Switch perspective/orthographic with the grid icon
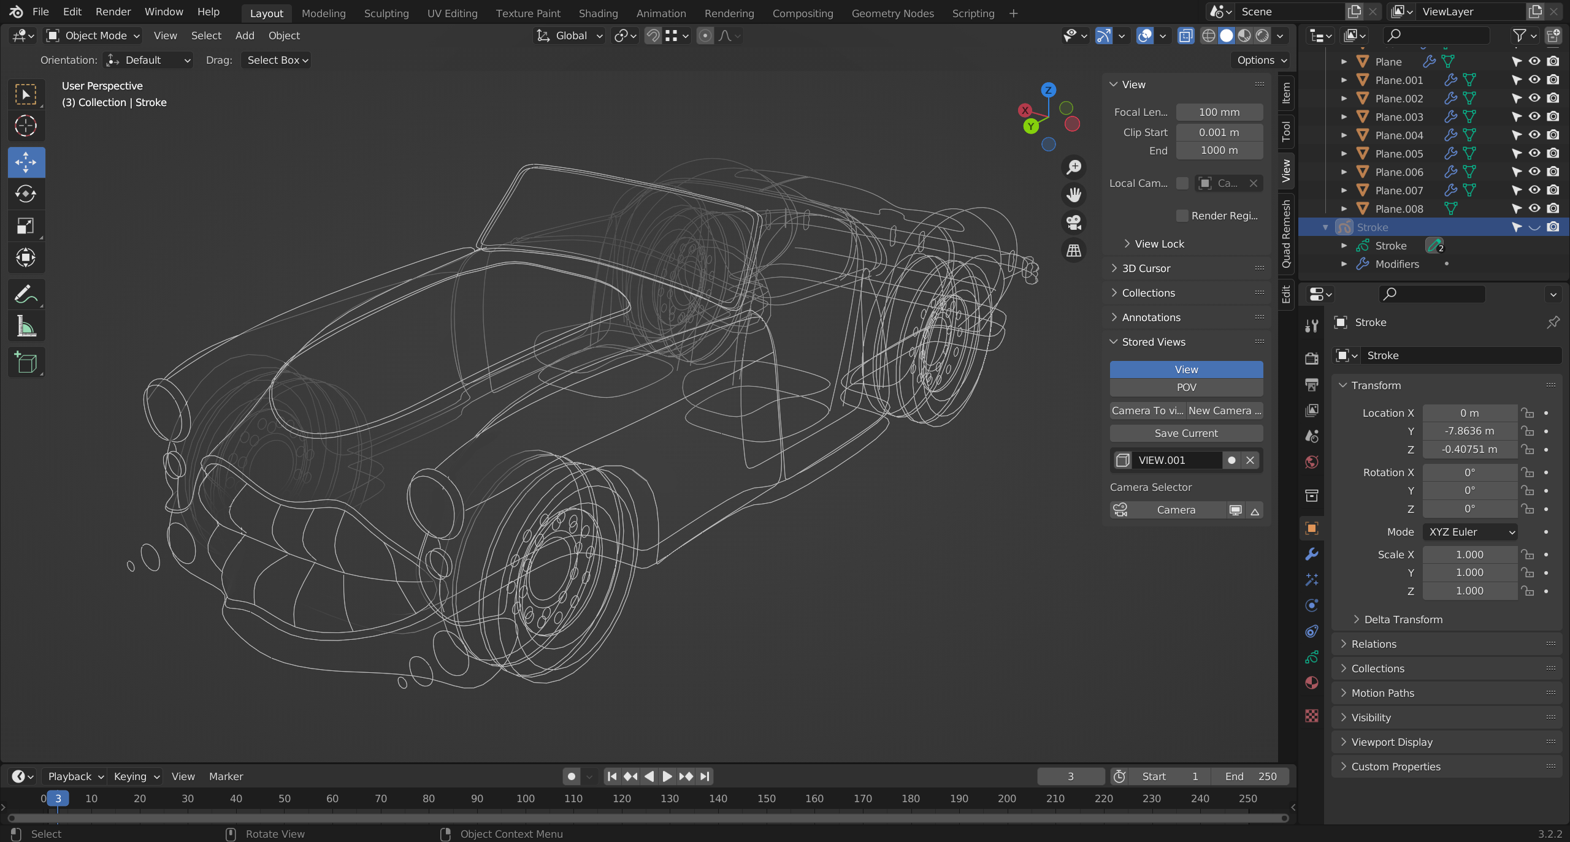This screenshot has width=1570, height=842. click(1074, 250)
